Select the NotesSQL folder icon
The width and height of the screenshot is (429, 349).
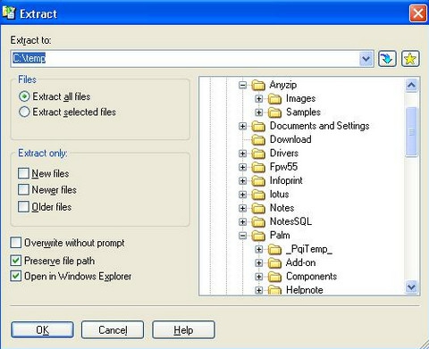(x=258, y=222)
